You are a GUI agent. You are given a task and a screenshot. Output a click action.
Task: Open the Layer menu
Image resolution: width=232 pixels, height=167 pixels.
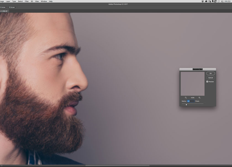(8, 1)
